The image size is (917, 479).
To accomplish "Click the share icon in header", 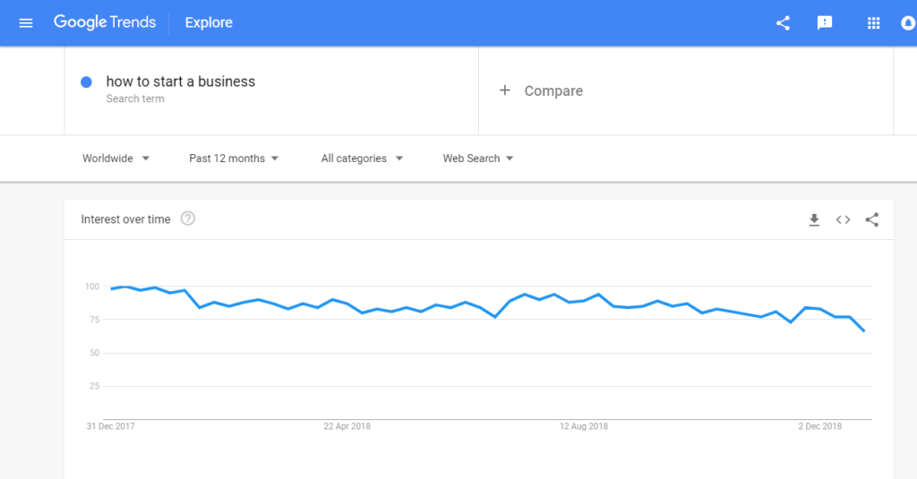I will click(783, 23).
